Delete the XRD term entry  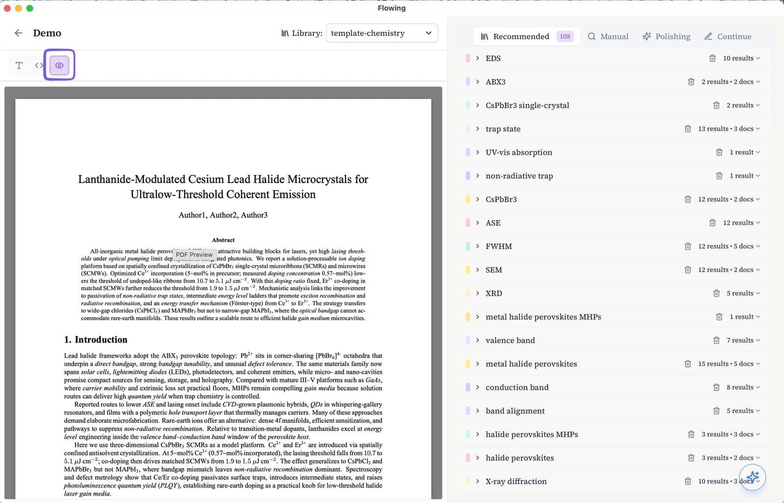[x=716, y=293]
